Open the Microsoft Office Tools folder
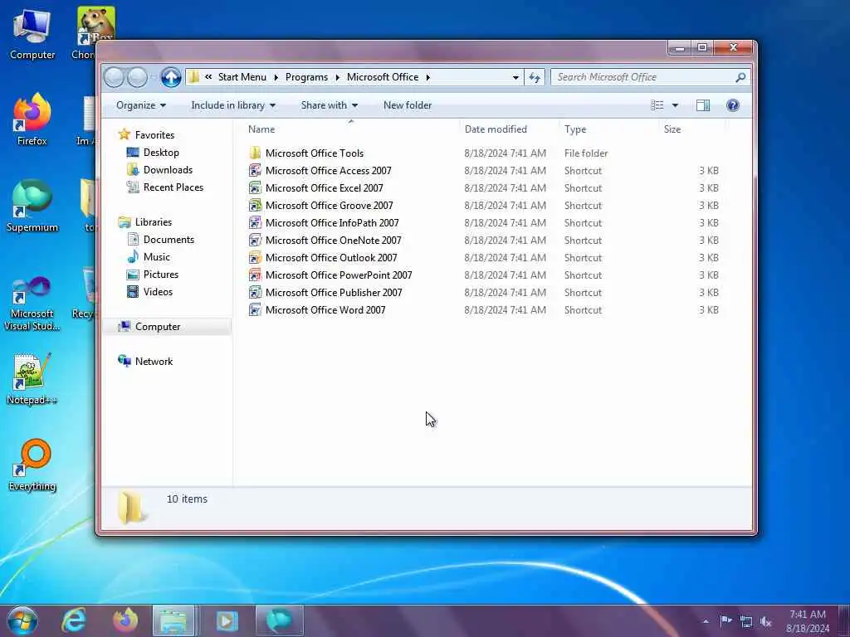850x637 pixels. point(315,153)
